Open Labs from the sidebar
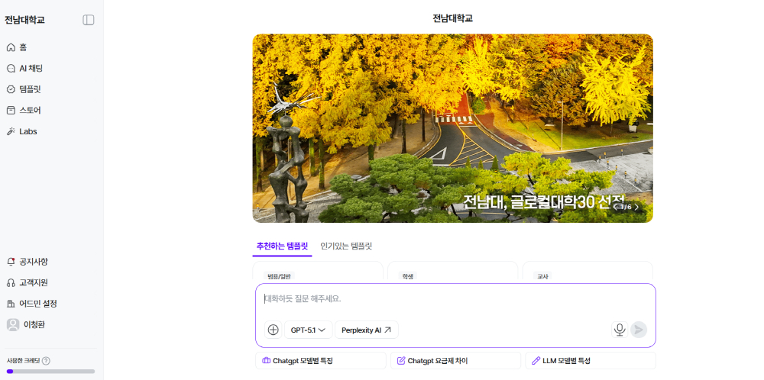The image size is (764, 380). (x=28, y=131)
